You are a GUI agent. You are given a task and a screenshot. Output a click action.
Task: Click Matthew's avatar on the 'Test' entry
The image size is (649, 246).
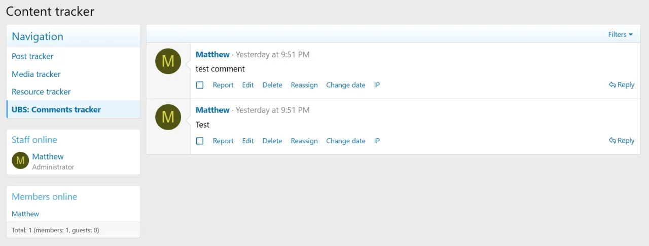pos(168,117)
